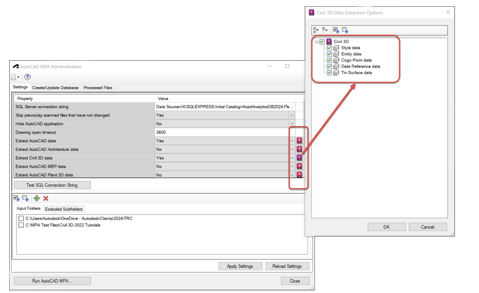479x293 pixels.
Task: Toggle the Civil 3D root checkbox
Action: [x=322, y=42]
